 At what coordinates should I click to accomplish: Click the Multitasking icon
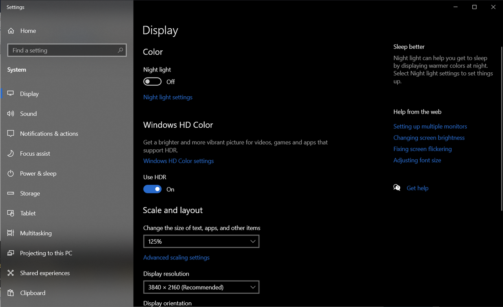point(11,233)
